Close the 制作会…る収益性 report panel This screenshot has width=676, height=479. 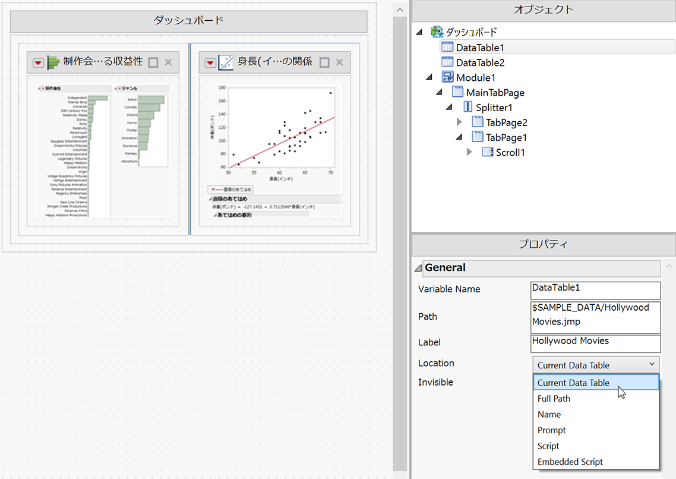pyautogui.click(x=168, y=62)
